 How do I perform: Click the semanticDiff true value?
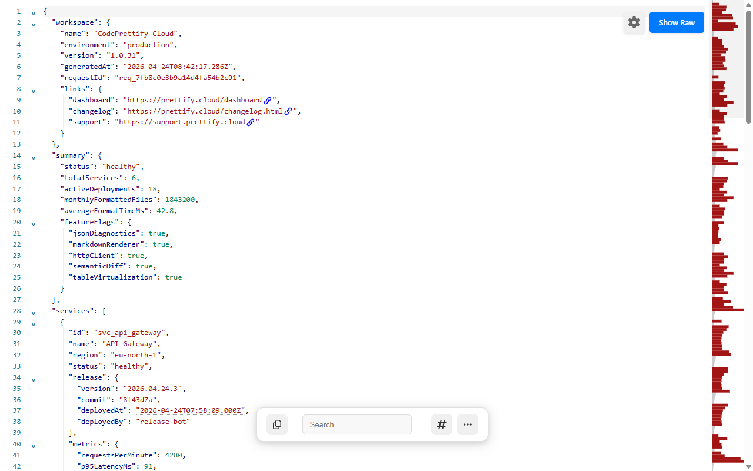pyautogui.click(x=144, y=266)
